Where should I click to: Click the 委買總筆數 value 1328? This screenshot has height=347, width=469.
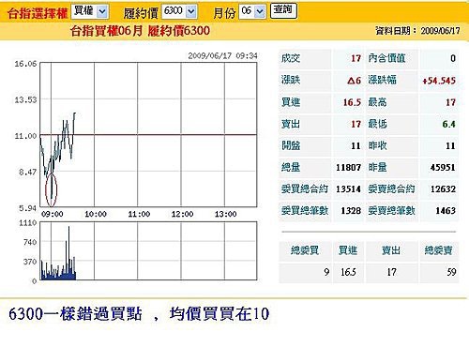(351, 211)
